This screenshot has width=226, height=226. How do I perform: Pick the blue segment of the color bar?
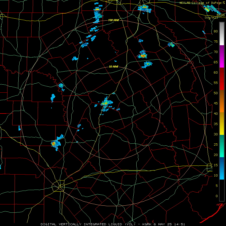(222, 168)
